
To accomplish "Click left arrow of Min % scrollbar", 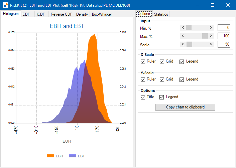I will click(x=183, y=28).
